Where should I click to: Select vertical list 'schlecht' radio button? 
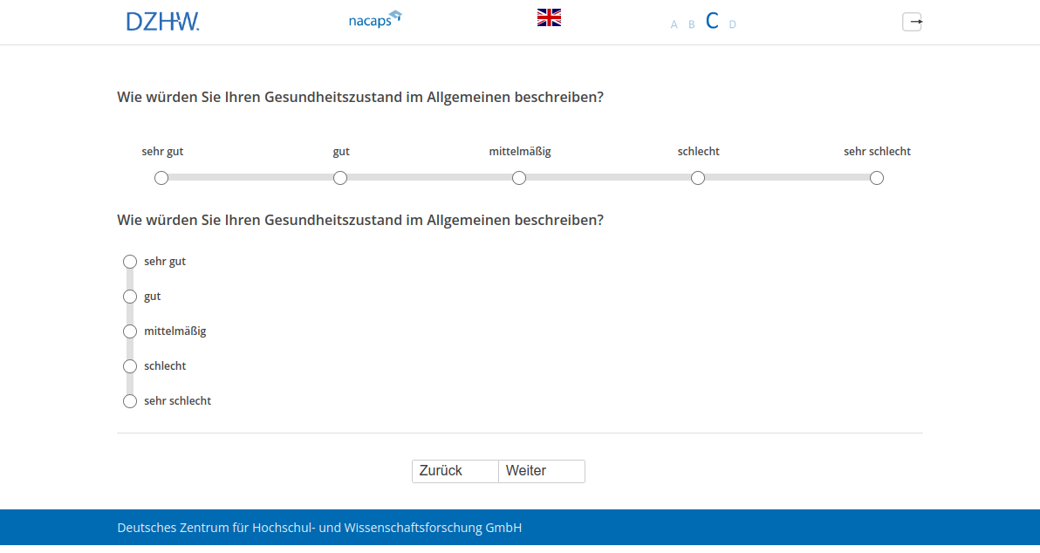(130, 366)
